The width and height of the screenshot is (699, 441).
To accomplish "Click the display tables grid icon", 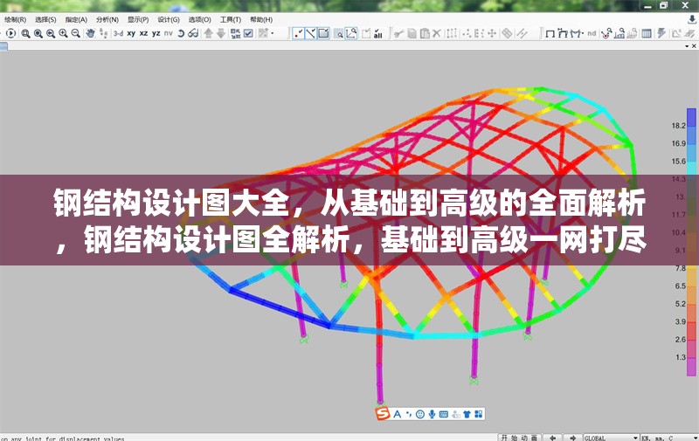I will pos(646,33).
